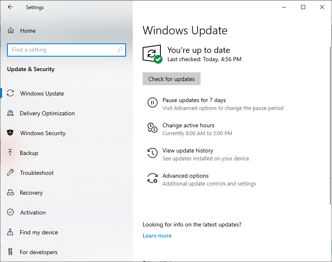The image size is (332, 262).
Task: Click the search magnifier icon
Action: tap(120, 50)
